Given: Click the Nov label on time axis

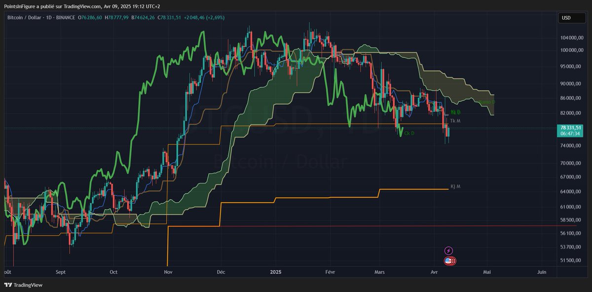Looking at the screenshot, I should pos(168,272).
